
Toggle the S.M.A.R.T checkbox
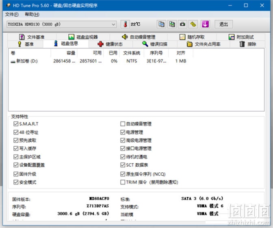click(x=16, y=124)
